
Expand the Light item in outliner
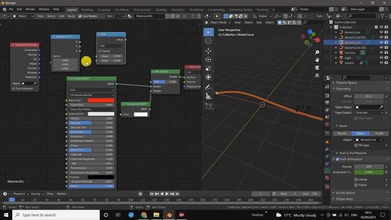click(x=336, y=57)
